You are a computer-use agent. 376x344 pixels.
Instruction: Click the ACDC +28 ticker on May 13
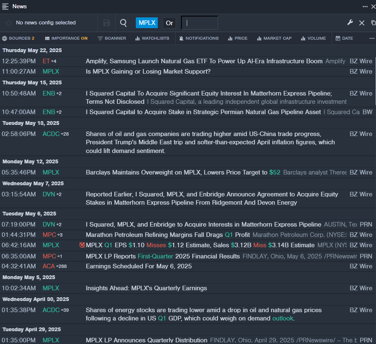pos(51,134)
